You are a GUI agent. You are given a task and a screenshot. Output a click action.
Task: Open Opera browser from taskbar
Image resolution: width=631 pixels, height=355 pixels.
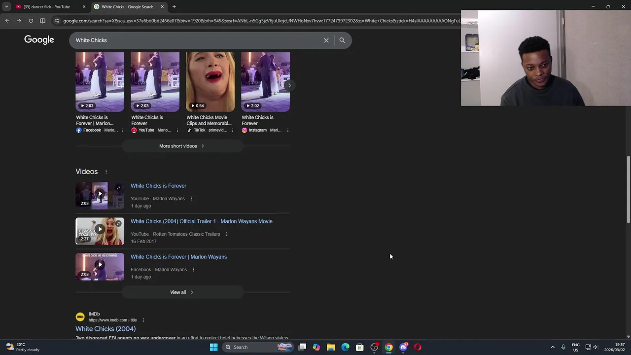click(418, 347)
